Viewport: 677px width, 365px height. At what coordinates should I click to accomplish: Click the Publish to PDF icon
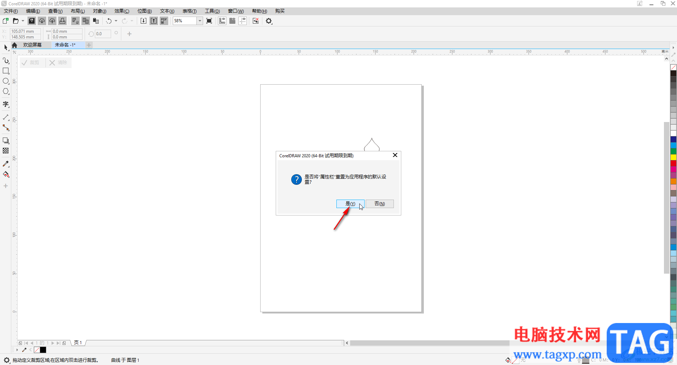coord(164,21)
